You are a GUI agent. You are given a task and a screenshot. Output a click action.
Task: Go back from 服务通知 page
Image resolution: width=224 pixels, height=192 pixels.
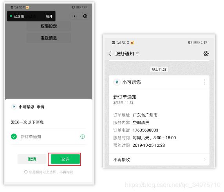point(110,54)
